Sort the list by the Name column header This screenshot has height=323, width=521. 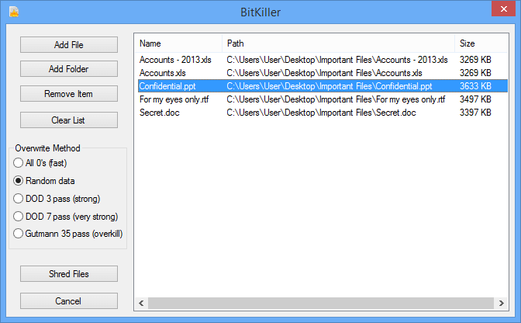[178, 43]
